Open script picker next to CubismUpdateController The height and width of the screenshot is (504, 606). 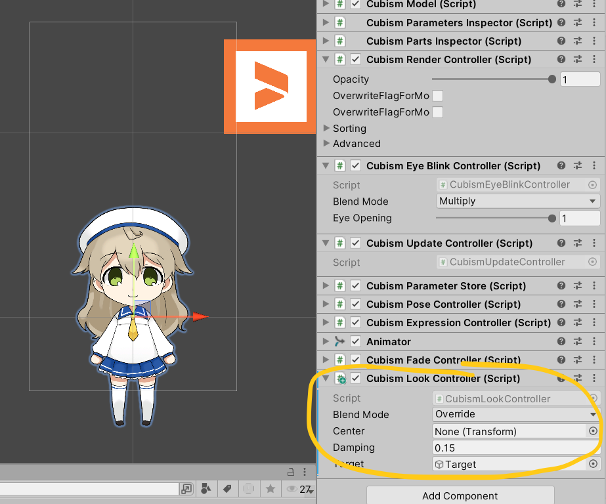(592, 262)
